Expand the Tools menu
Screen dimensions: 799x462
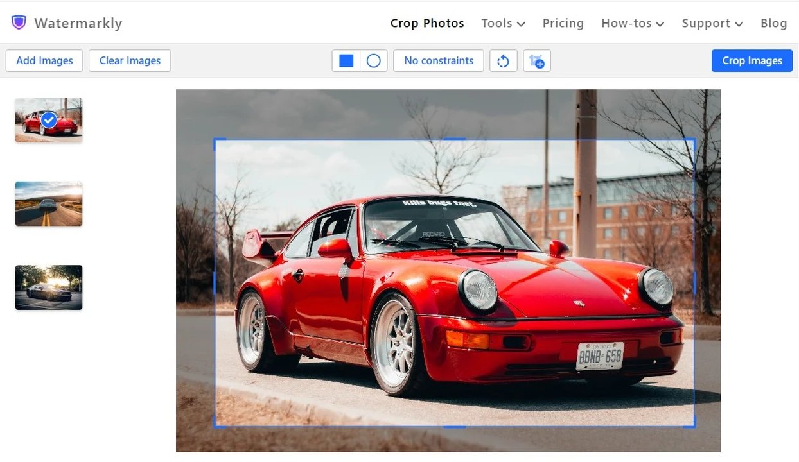(503, 23)
